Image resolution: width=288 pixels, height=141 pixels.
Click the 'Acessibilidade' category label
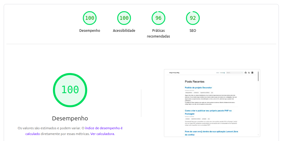point(124,31)
